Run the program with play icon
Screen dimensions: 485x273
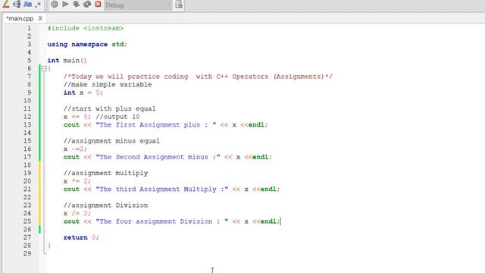[65, 5]
